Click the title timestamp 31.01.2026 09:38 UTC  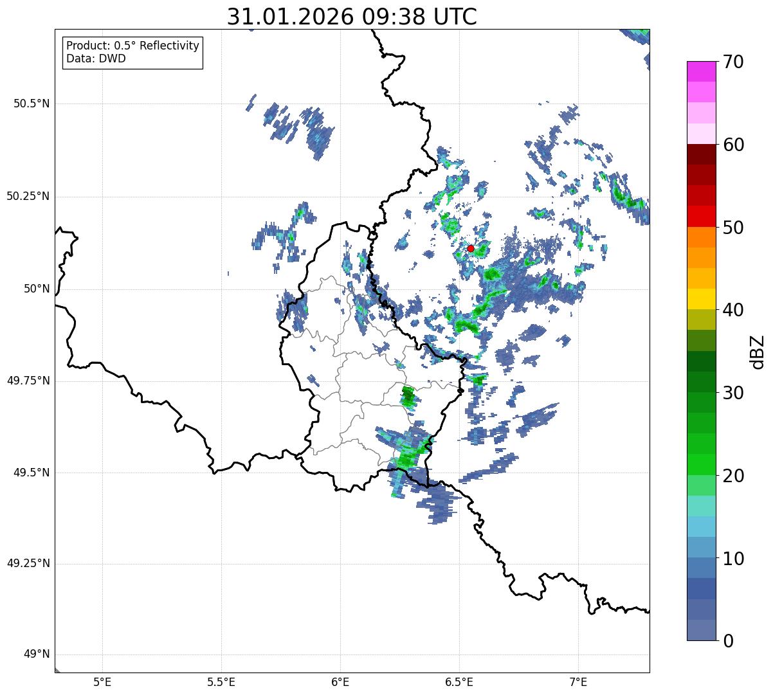(x=352, y=17)
